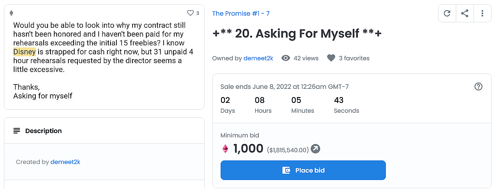Open The Promise #1 - 7 collection link

point(241,14)
